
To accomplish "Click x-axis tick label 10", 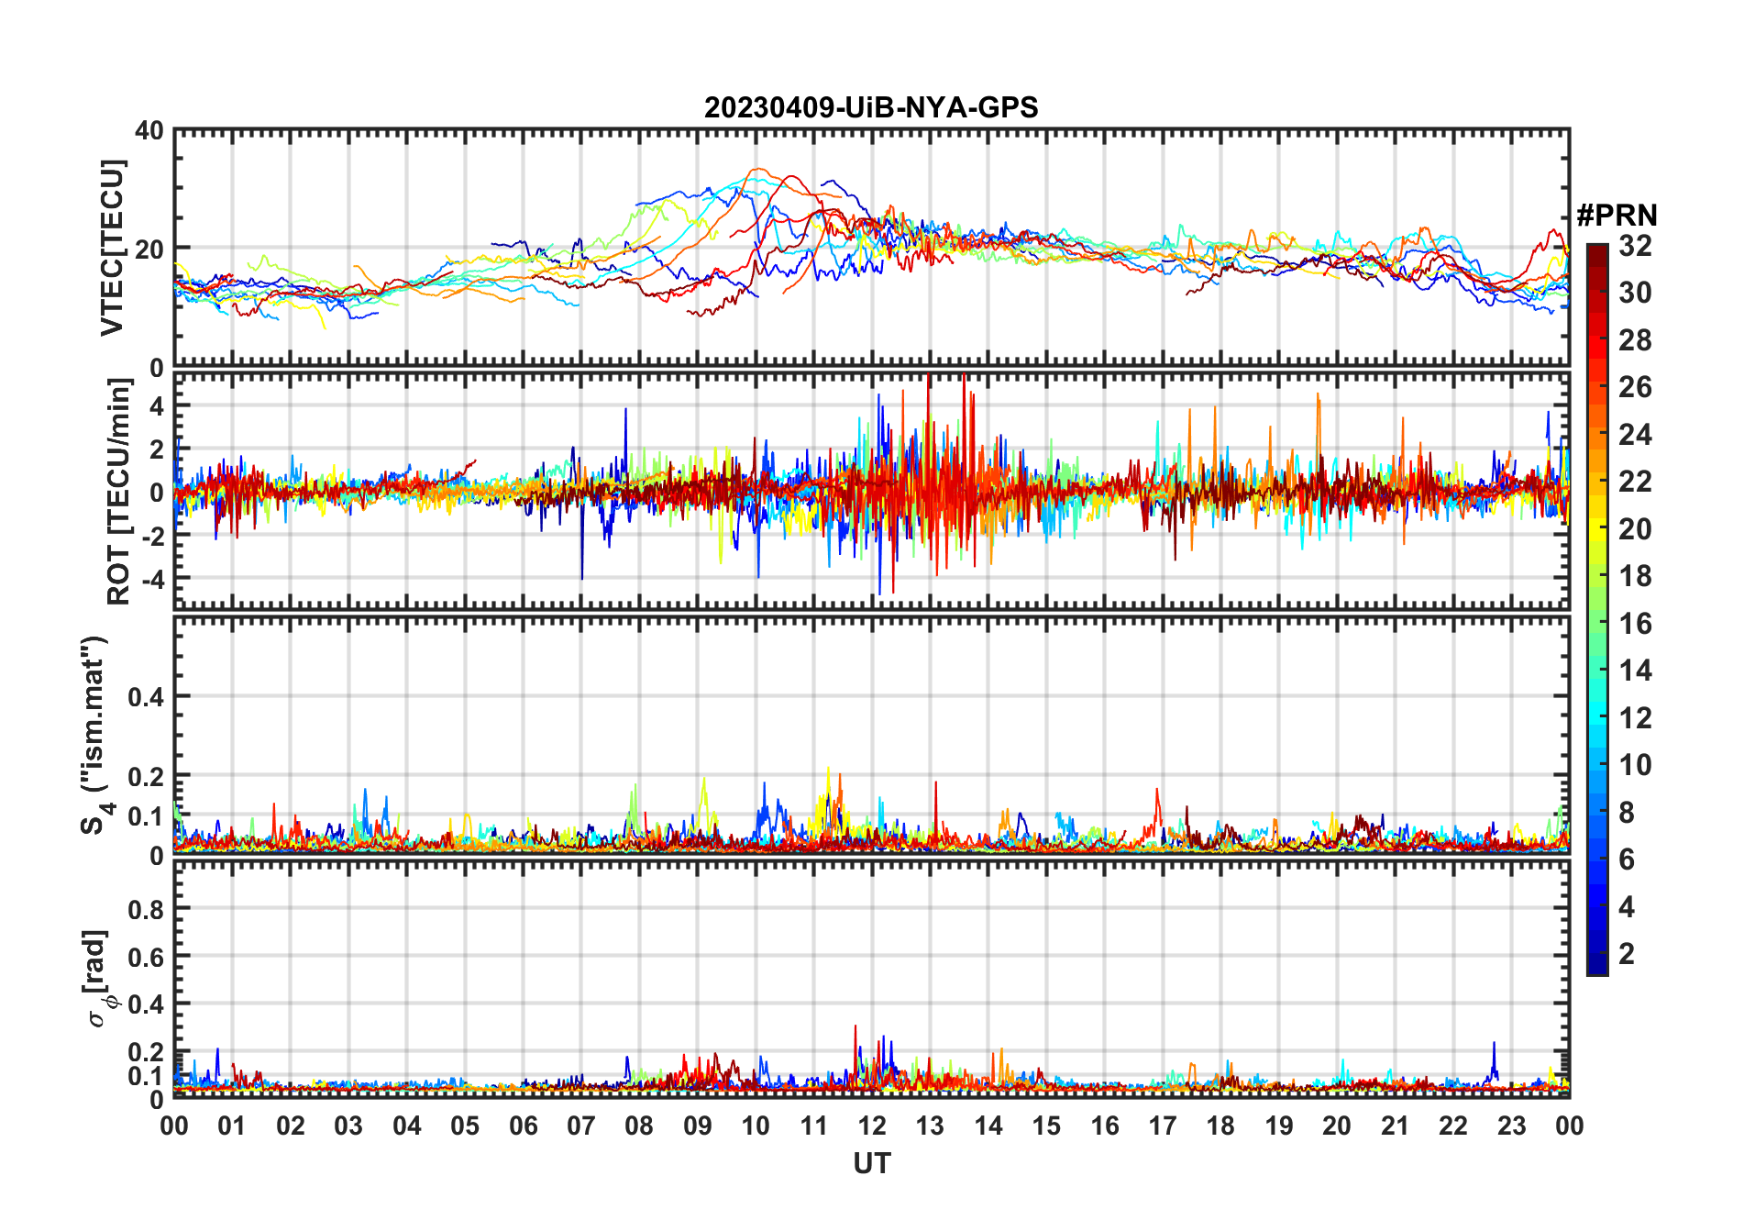I will pyautogui.click(x=756, y=1126).
